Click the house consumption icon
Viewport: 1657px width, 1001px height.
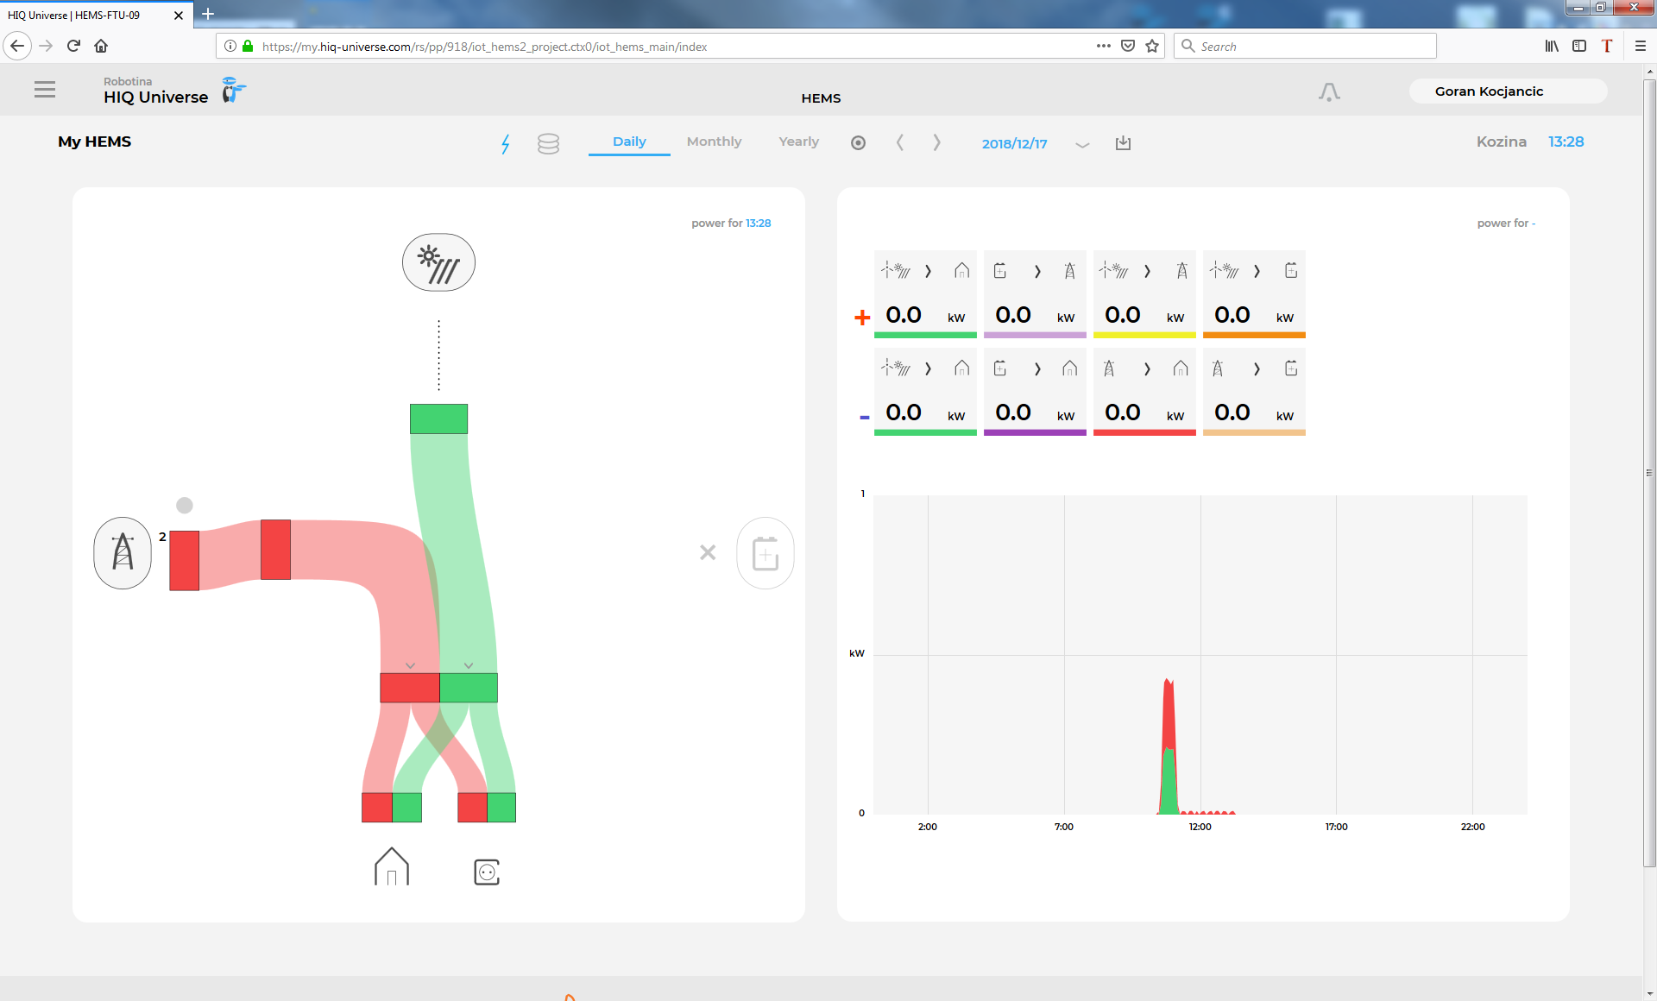point(391,867)
